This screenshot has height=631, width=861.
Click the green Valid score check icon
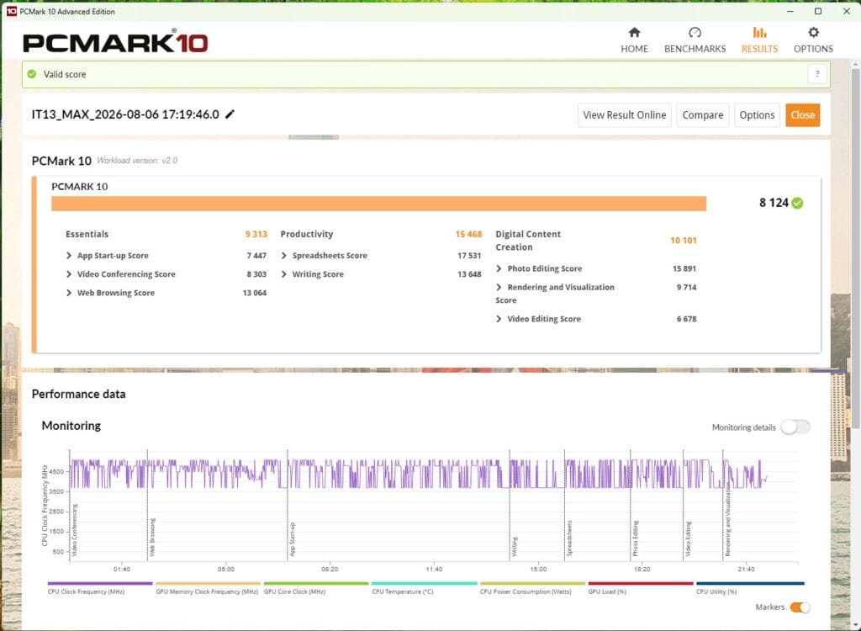point(32,74)
